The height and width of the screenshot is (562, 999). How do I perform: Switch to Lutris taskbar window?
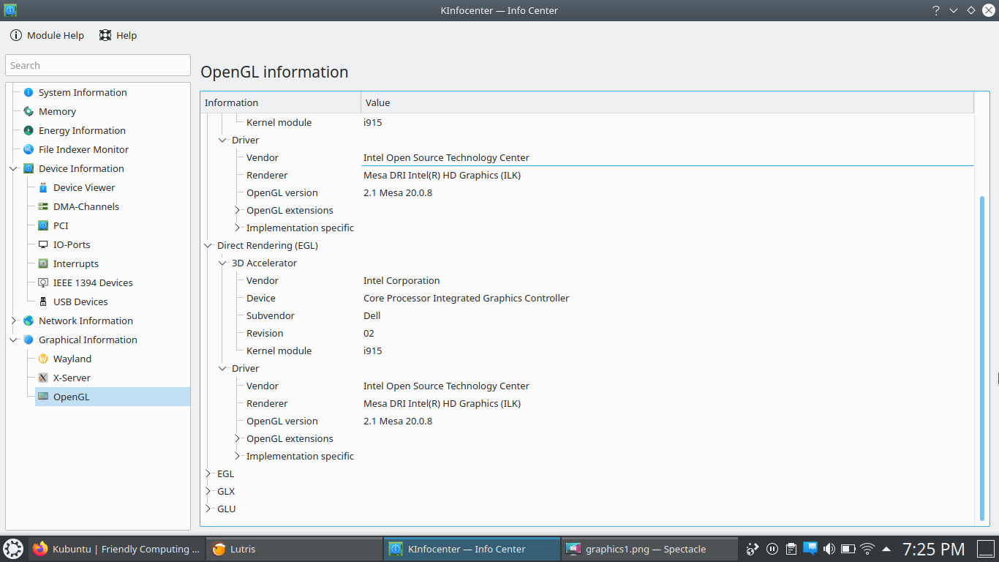coord(294,549)
